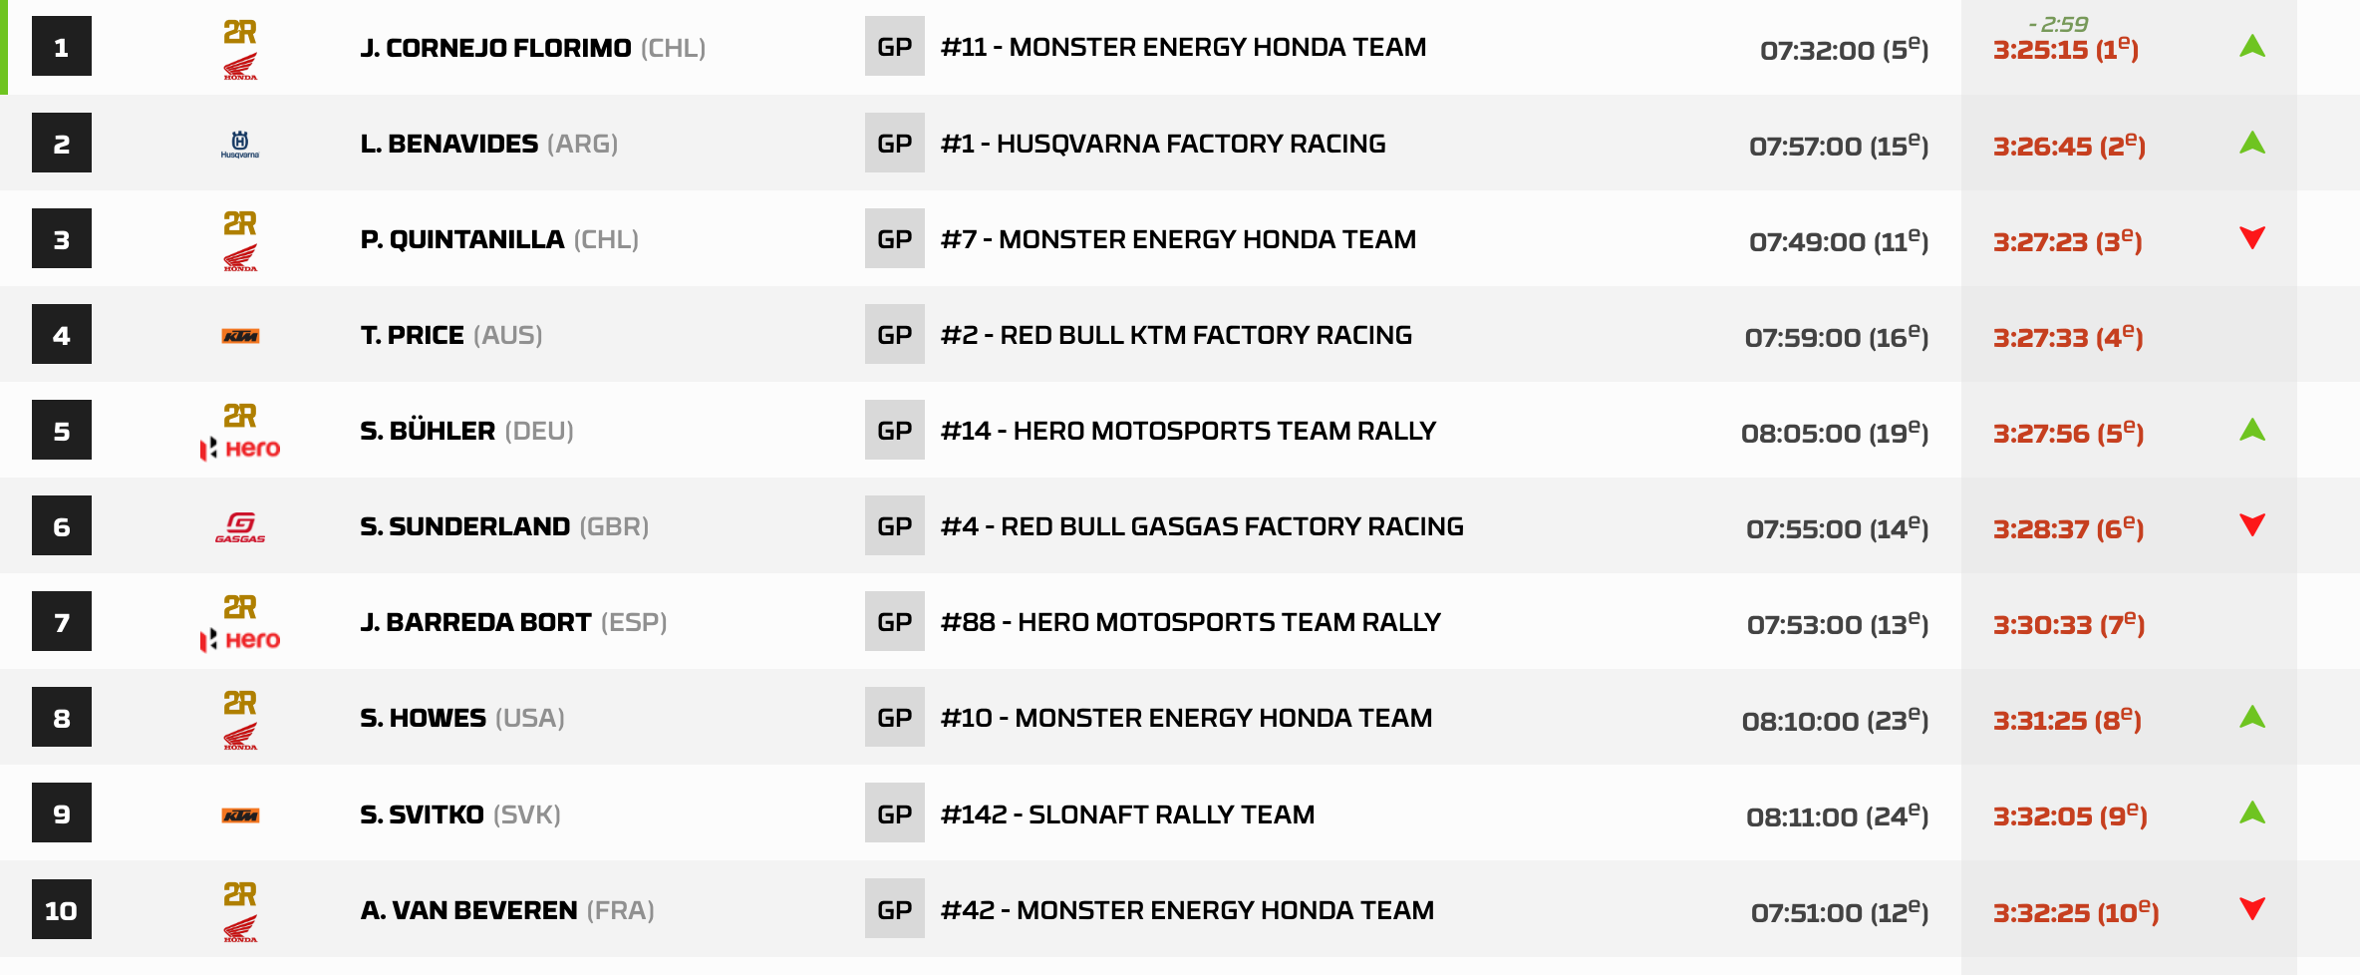This screenshot has width=2360, height=975.
Task: Click position number 10 box
Action: pos(62,910)
